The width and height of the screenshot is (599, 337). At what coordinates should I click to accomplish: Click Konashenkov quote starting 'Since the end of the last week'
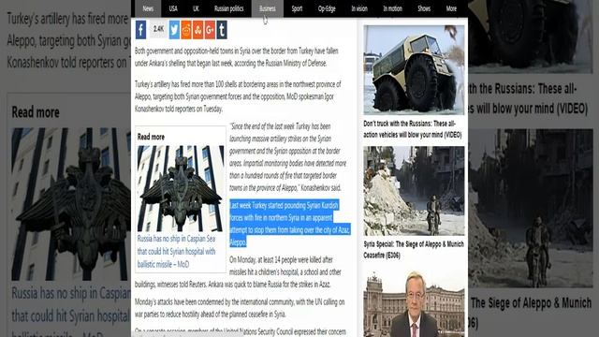[288, 157]
